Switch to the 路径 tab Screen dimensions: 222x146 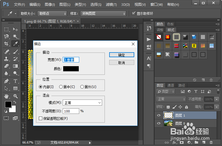click(182, 85)
